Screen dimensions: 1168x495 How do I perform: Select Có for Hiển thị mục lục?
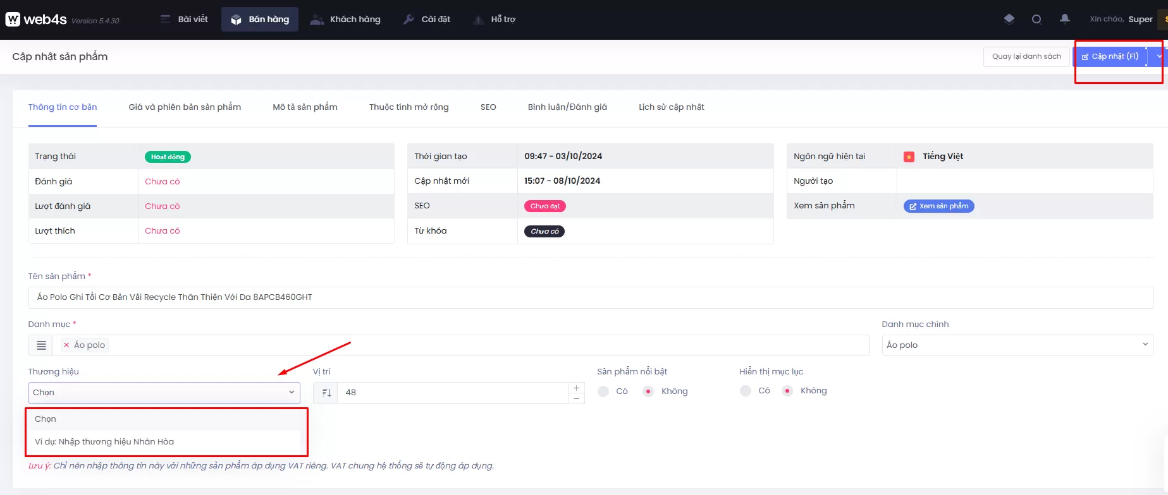tap(746, 391)
